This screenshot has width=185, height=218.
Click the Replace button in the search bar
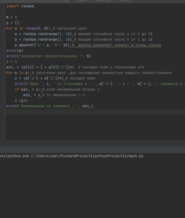click(82, 1)
